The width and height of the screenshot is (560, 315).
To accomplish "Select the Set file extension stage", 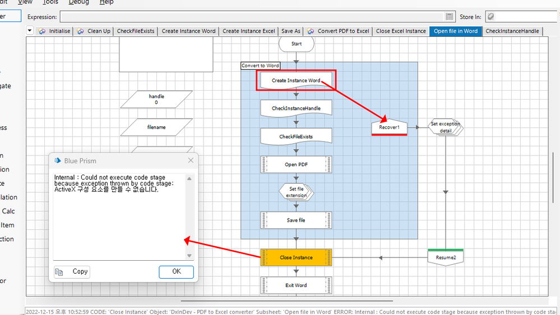I will 296,192.
